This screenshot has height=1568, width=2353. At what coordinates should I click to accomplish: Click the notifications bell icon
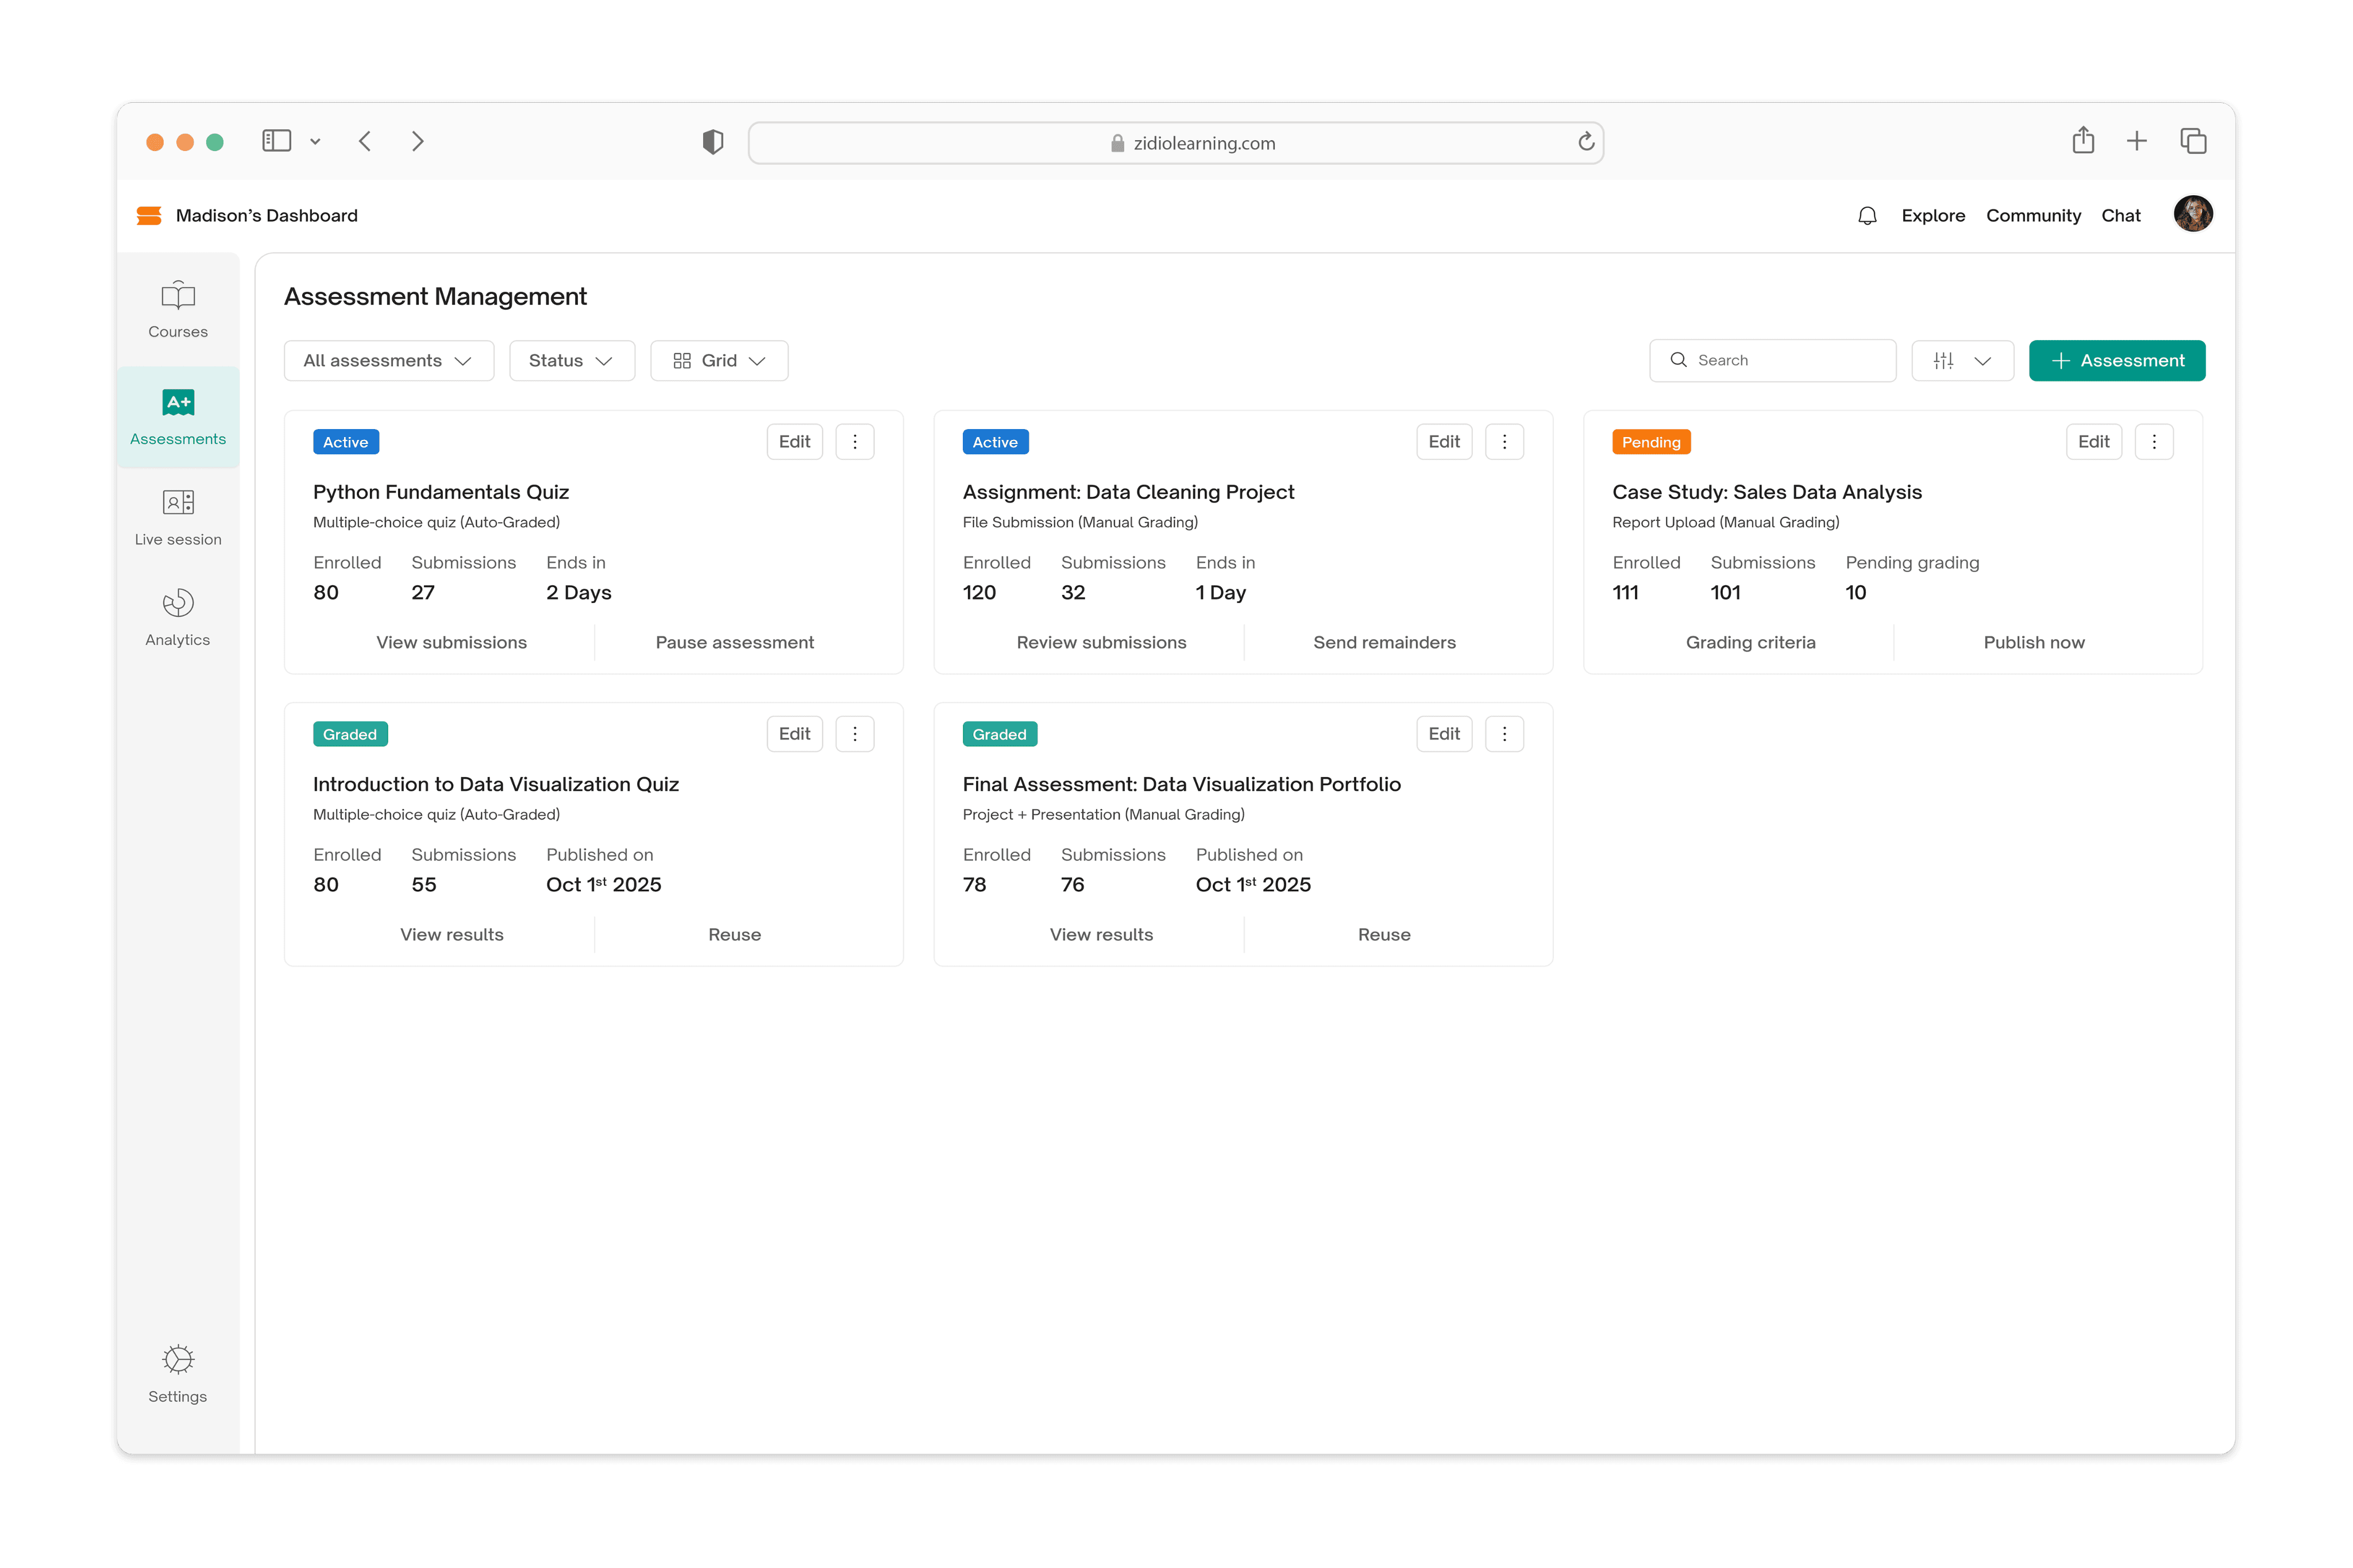[1867, 216]
